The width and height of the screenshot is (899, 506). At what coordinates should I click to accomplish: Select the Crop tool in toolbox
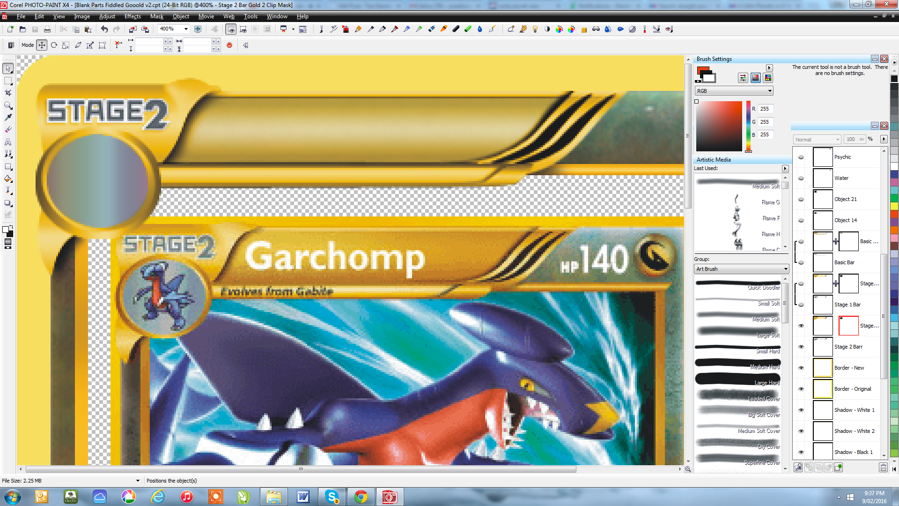pyautogui.click(x=8, y=93)
